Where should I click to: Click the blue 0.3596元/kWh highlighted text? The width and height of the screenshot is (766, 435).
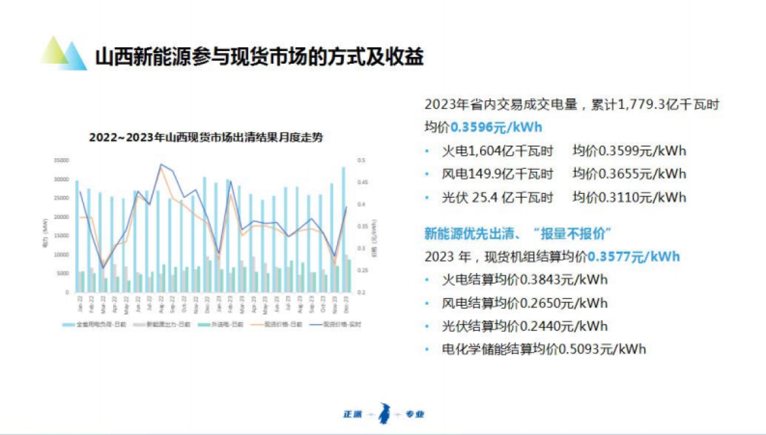[x=495, y=127]
